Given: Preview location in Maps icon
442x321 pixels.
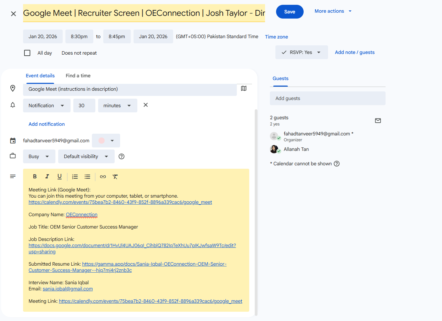Looking at the screenshot, I should tap(244, 88).
